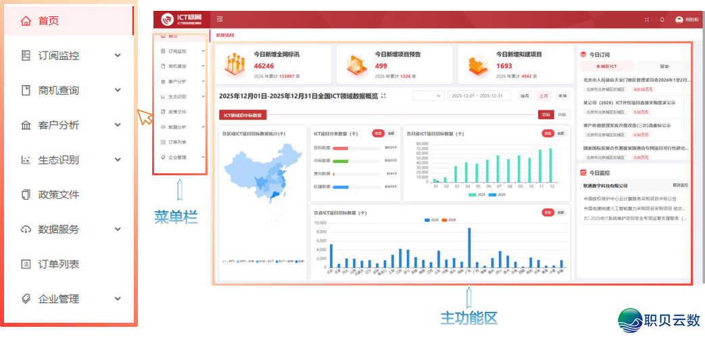
Task: Click the ICT标局 logo
Action: 182,20
